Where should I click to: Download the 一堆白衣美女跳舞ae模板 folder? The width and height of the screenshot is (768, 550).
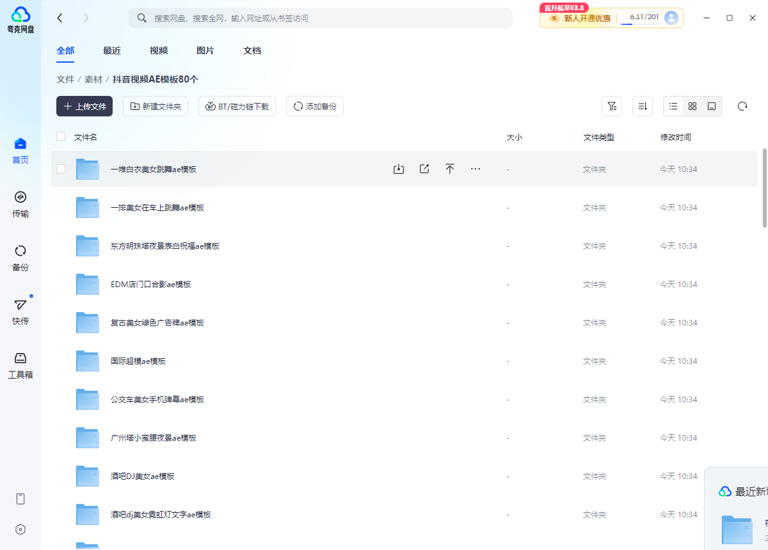click(399, 169)
